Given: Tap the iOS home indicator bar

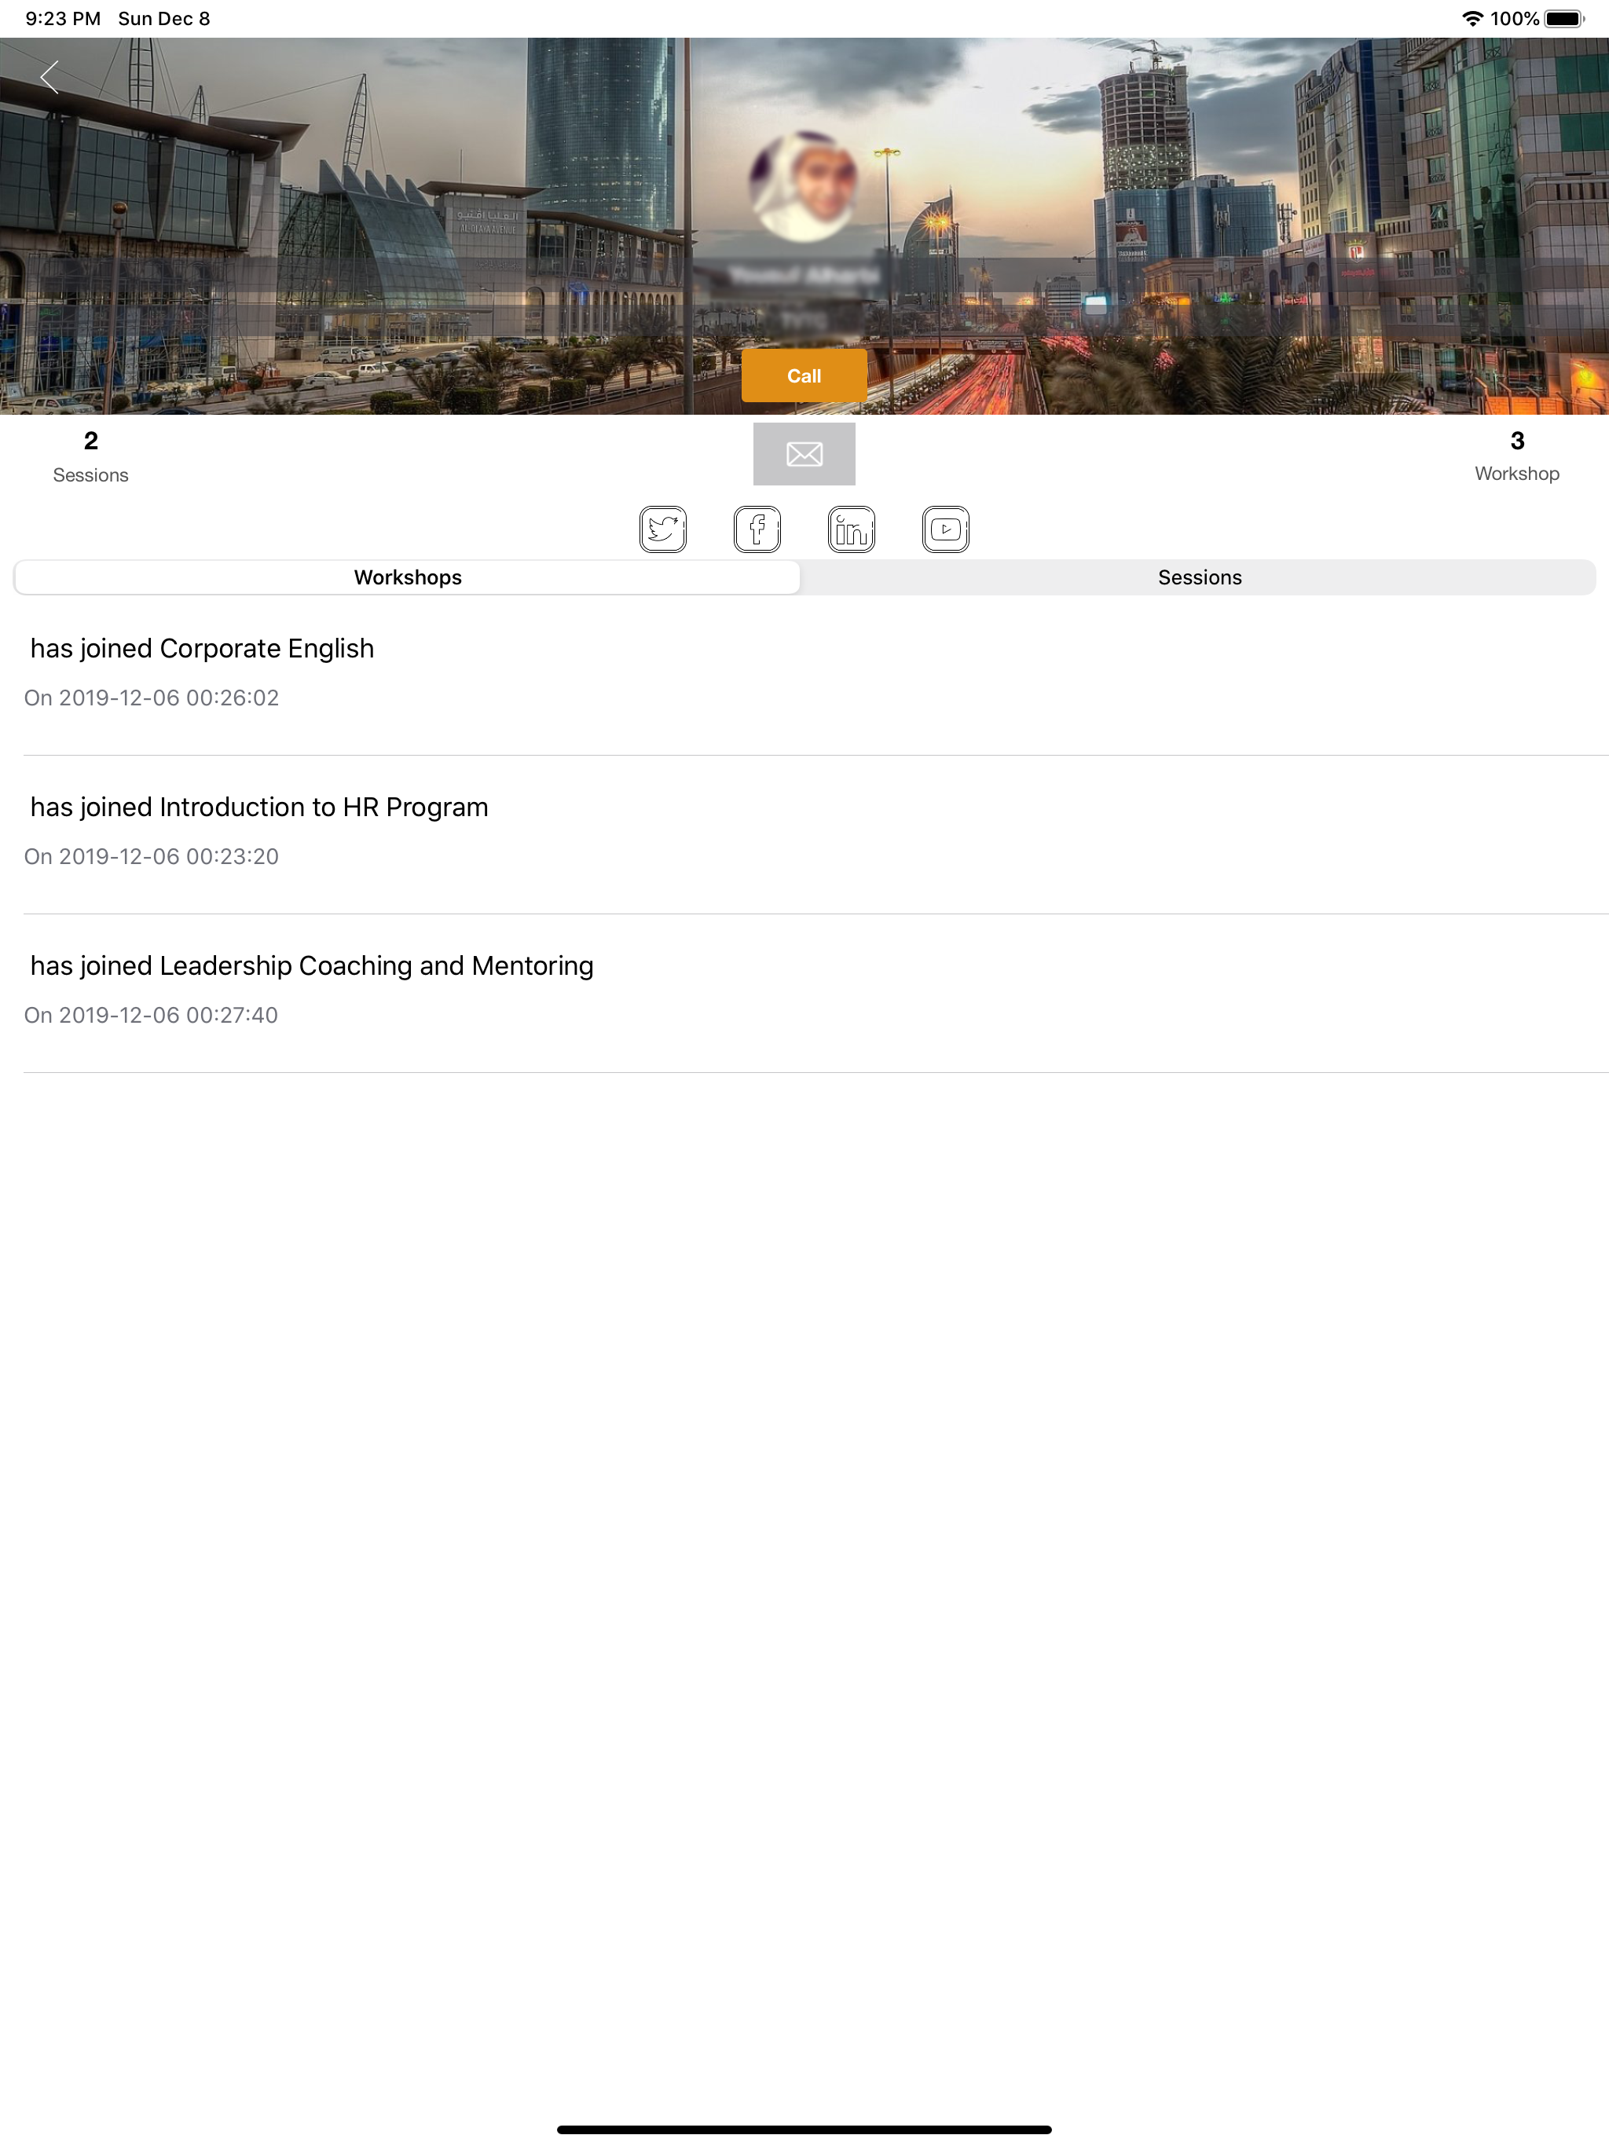Looking at the screenshot, I should coord(804,2130).
